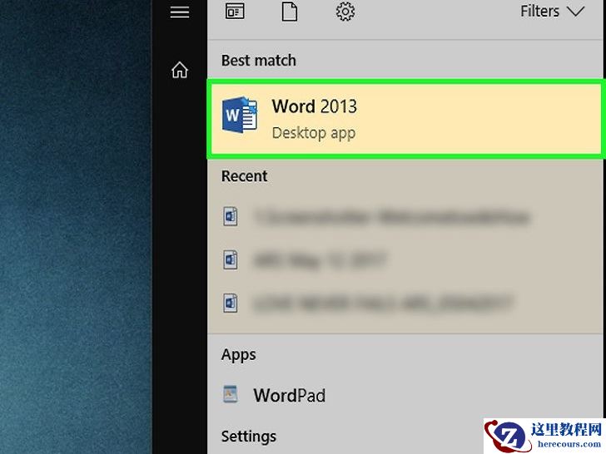Image resolution: width=606 pixels, height=454 pixels.
Task: Open the second recent Word document
Action: click(405, 259)
